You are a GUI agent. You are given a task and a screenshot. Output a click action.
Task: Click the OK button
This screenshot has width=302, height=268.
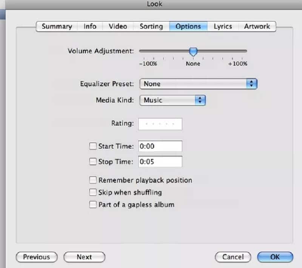pos(275,257)
